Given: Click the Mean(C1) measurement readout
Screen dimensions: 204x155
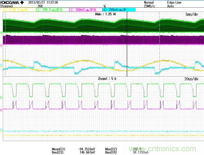Looking at the screenshot, I should pos(74,149).
